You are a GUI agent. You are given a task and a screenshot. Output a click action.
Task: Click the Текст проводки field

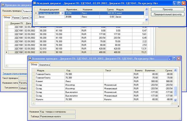point(23,78)
